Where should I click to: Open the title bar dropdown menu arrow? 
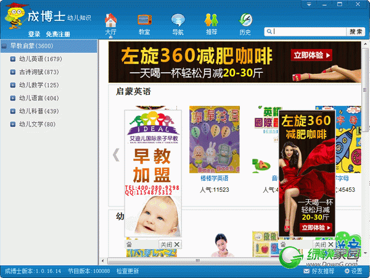[x=309, y=4]
